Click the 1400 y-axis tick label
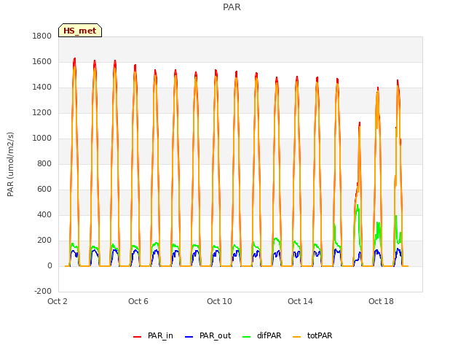Image resolution: width=466 pixels, height=350 pixels. [x=42, y=87]
